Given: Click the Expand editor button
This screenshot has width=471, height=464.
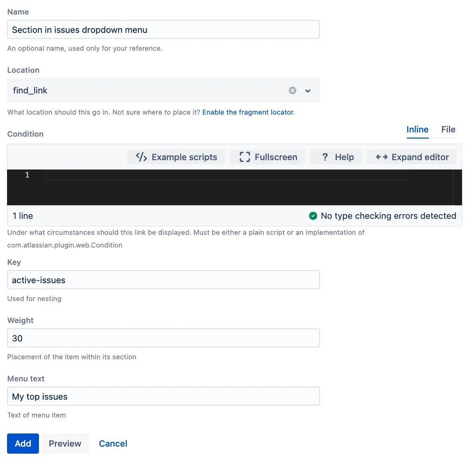Looking at the screenshot, I should 412,157.
